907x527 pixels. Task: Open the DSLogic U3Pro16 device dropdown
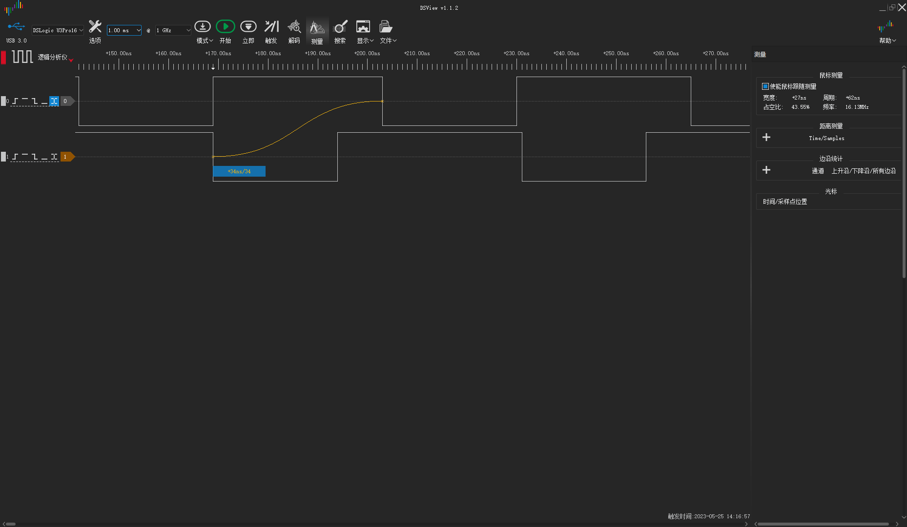pos(58,30)
